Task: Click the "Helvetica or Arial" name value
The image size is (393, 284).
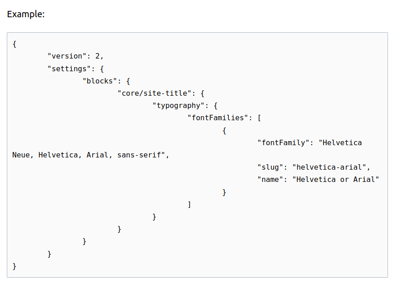Action: pyautogui.click(x=336, y=180)
